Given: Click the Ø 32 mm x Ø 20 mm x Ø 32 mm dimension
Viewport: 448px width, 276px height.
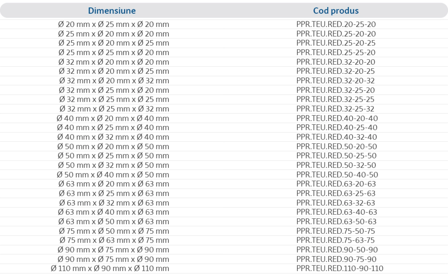Looking at the screenshot, I should [x=114, y=81].
